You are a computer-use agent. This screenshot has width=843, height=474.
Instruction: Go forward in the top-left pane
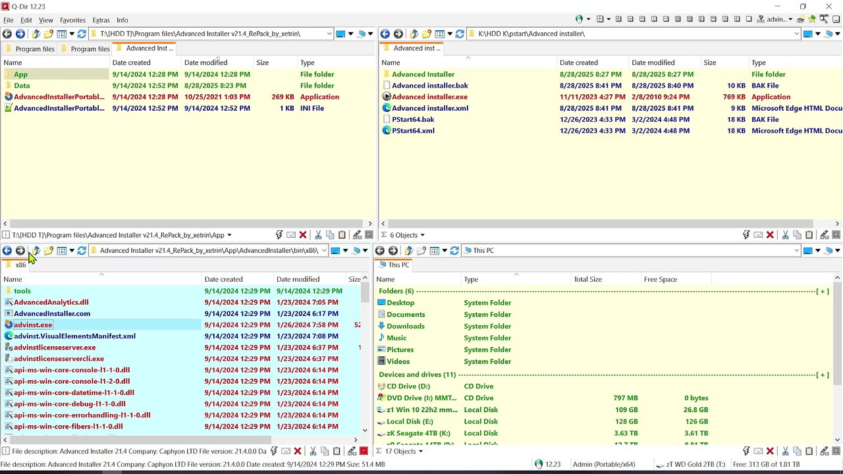point(20,34)
